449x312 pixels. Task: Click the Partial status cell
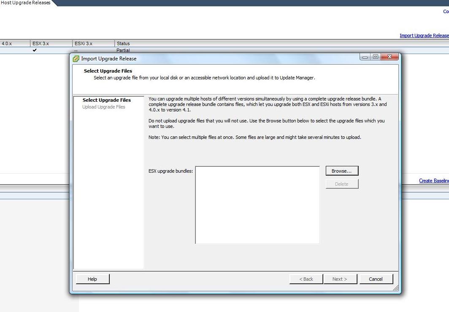(123, 50)
